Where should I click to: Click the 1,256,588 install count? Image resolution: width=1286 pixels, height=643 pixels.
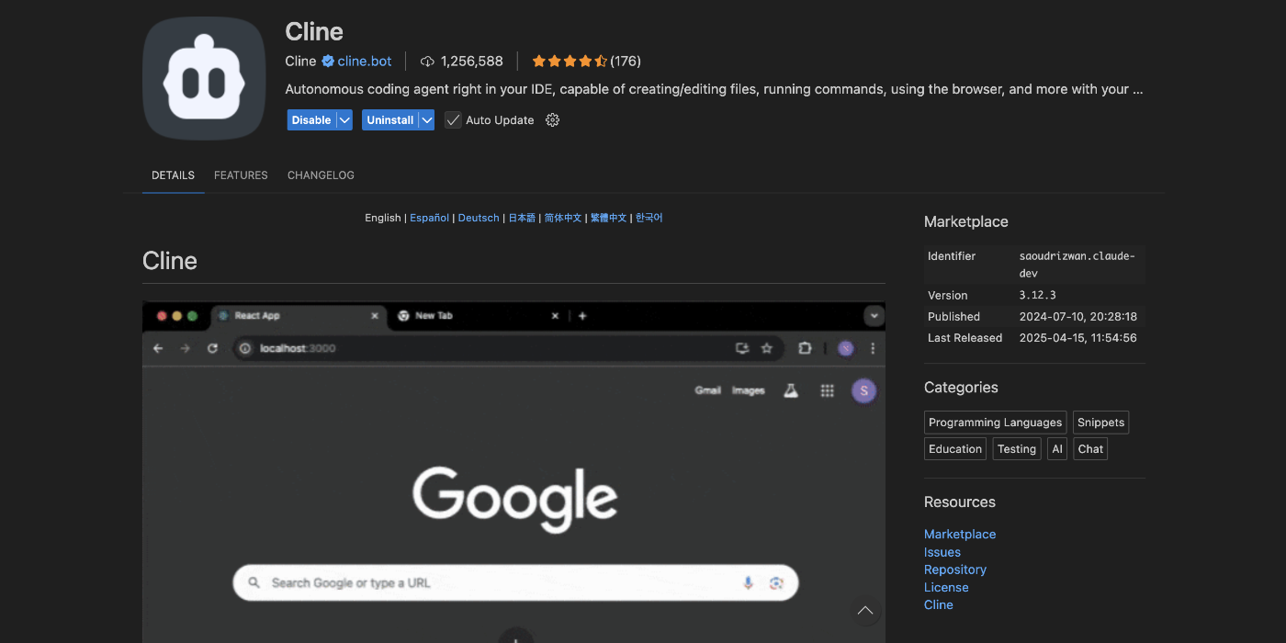pos(472,62)
